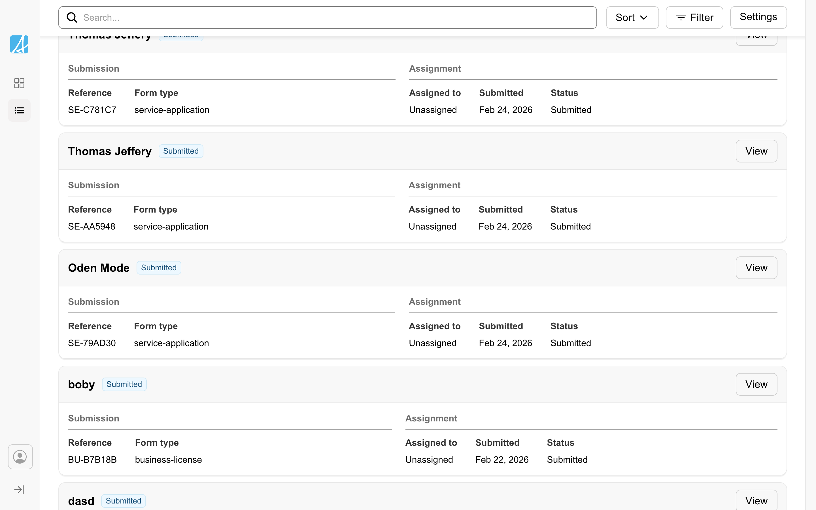Open the Filter options
The height and width of the screenshot is (510, 816).
click(694, 18)
